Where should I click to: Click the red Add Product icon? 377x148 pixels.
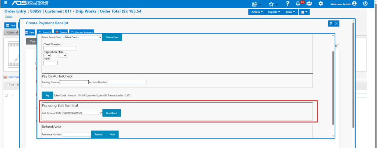click(5, 77)
